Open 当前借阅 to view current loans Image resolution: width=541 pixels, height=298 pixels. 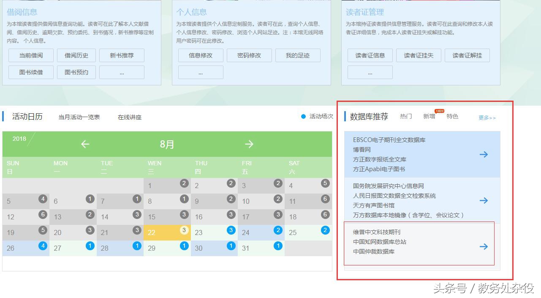click(x=30, y=55)
